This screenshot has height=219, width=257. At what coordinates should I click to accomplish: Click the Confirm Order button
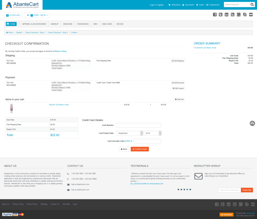coord(140,149)
